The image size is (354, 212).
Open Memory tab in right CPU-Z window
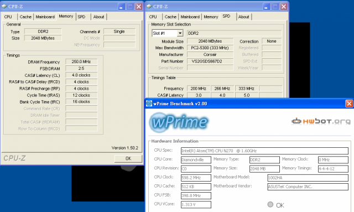click(x=211, y=17)
